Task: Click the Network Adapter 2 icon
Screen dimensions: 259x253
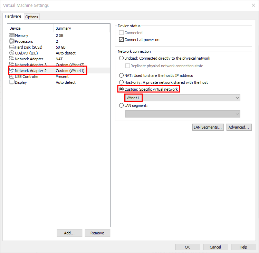Action: (11, 70)
